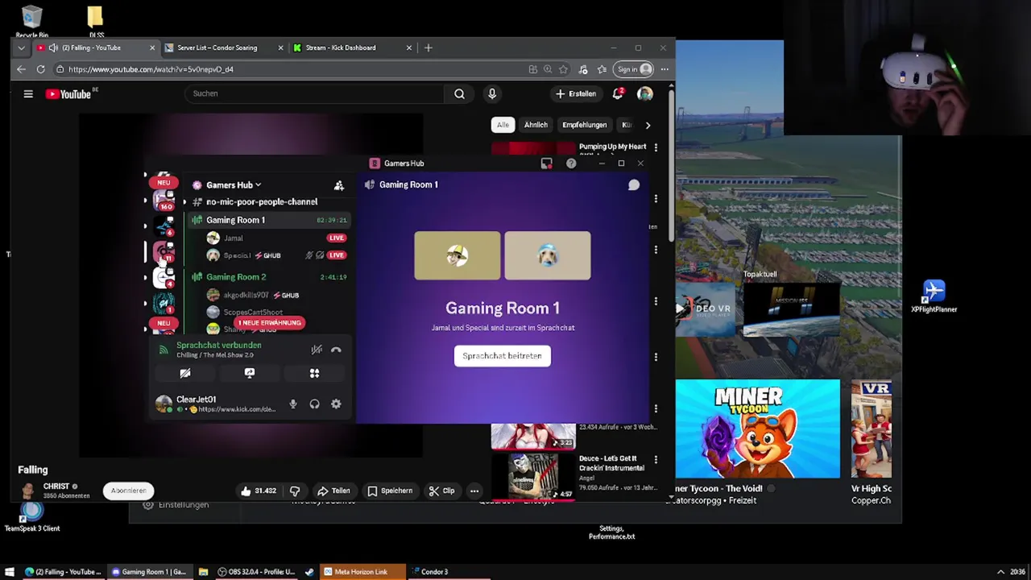This screenshot has height=580, width=1031.
Task: Show hidden system tray icons chevron
Action: 1001,572
